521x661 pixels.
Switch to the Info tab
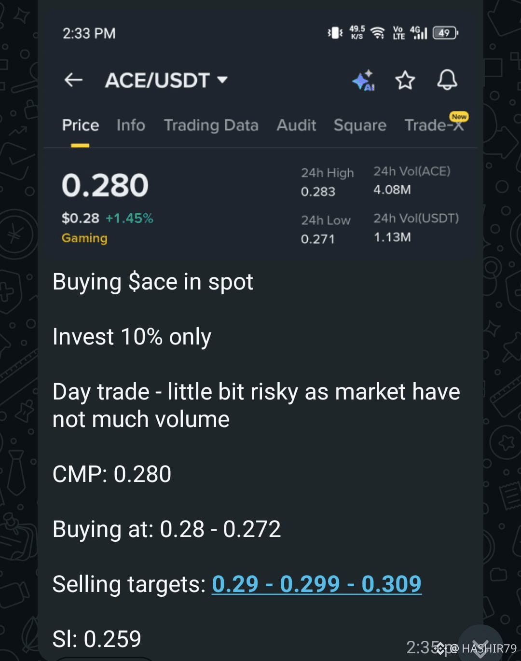tap(131, 125)
